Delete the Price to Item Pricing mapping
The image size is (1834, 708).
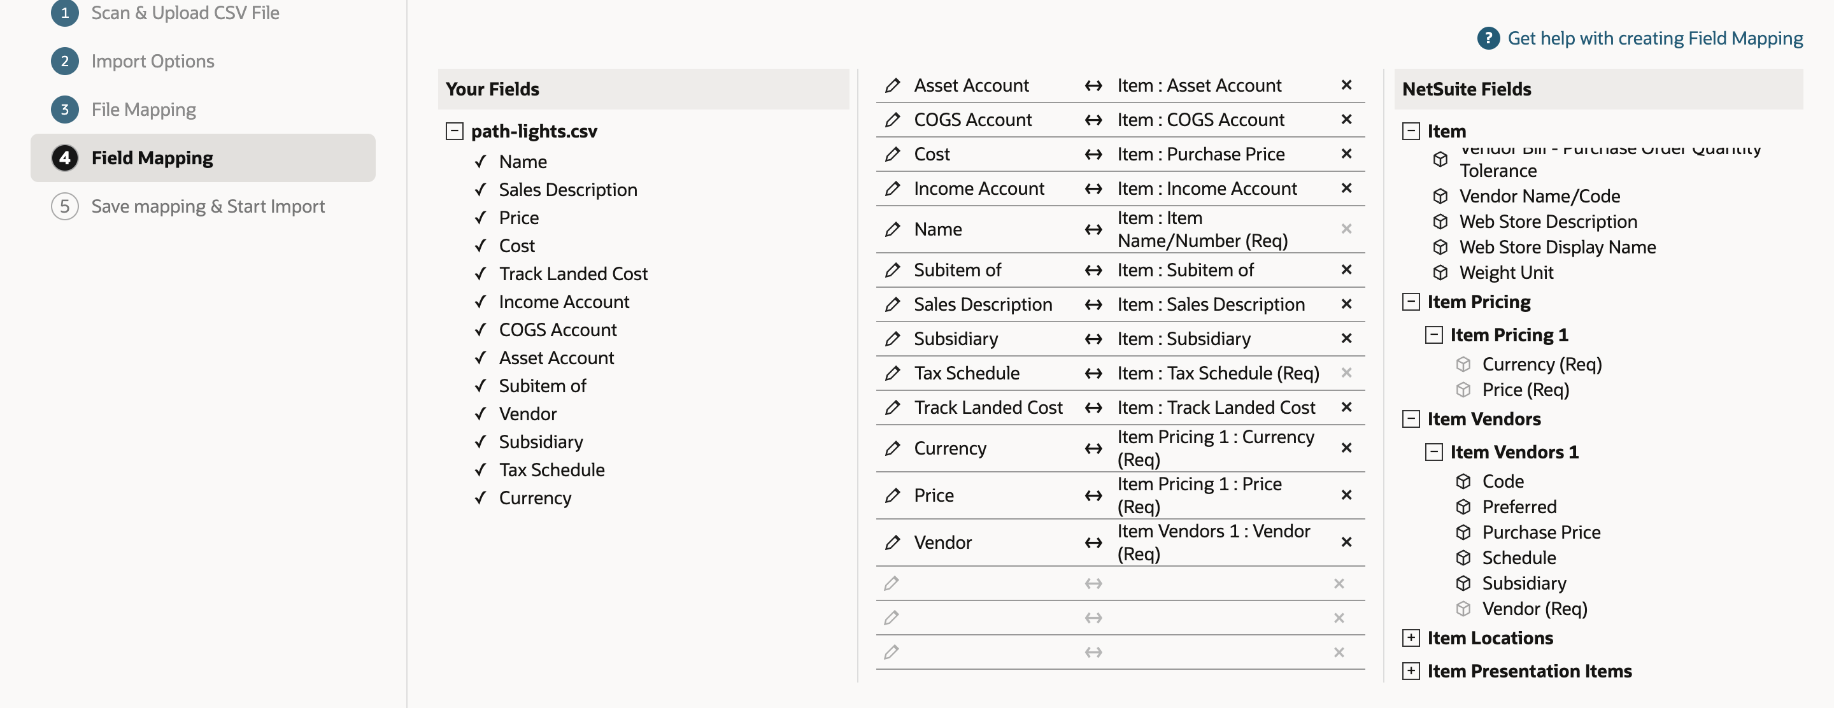(x=1346, y=495)
